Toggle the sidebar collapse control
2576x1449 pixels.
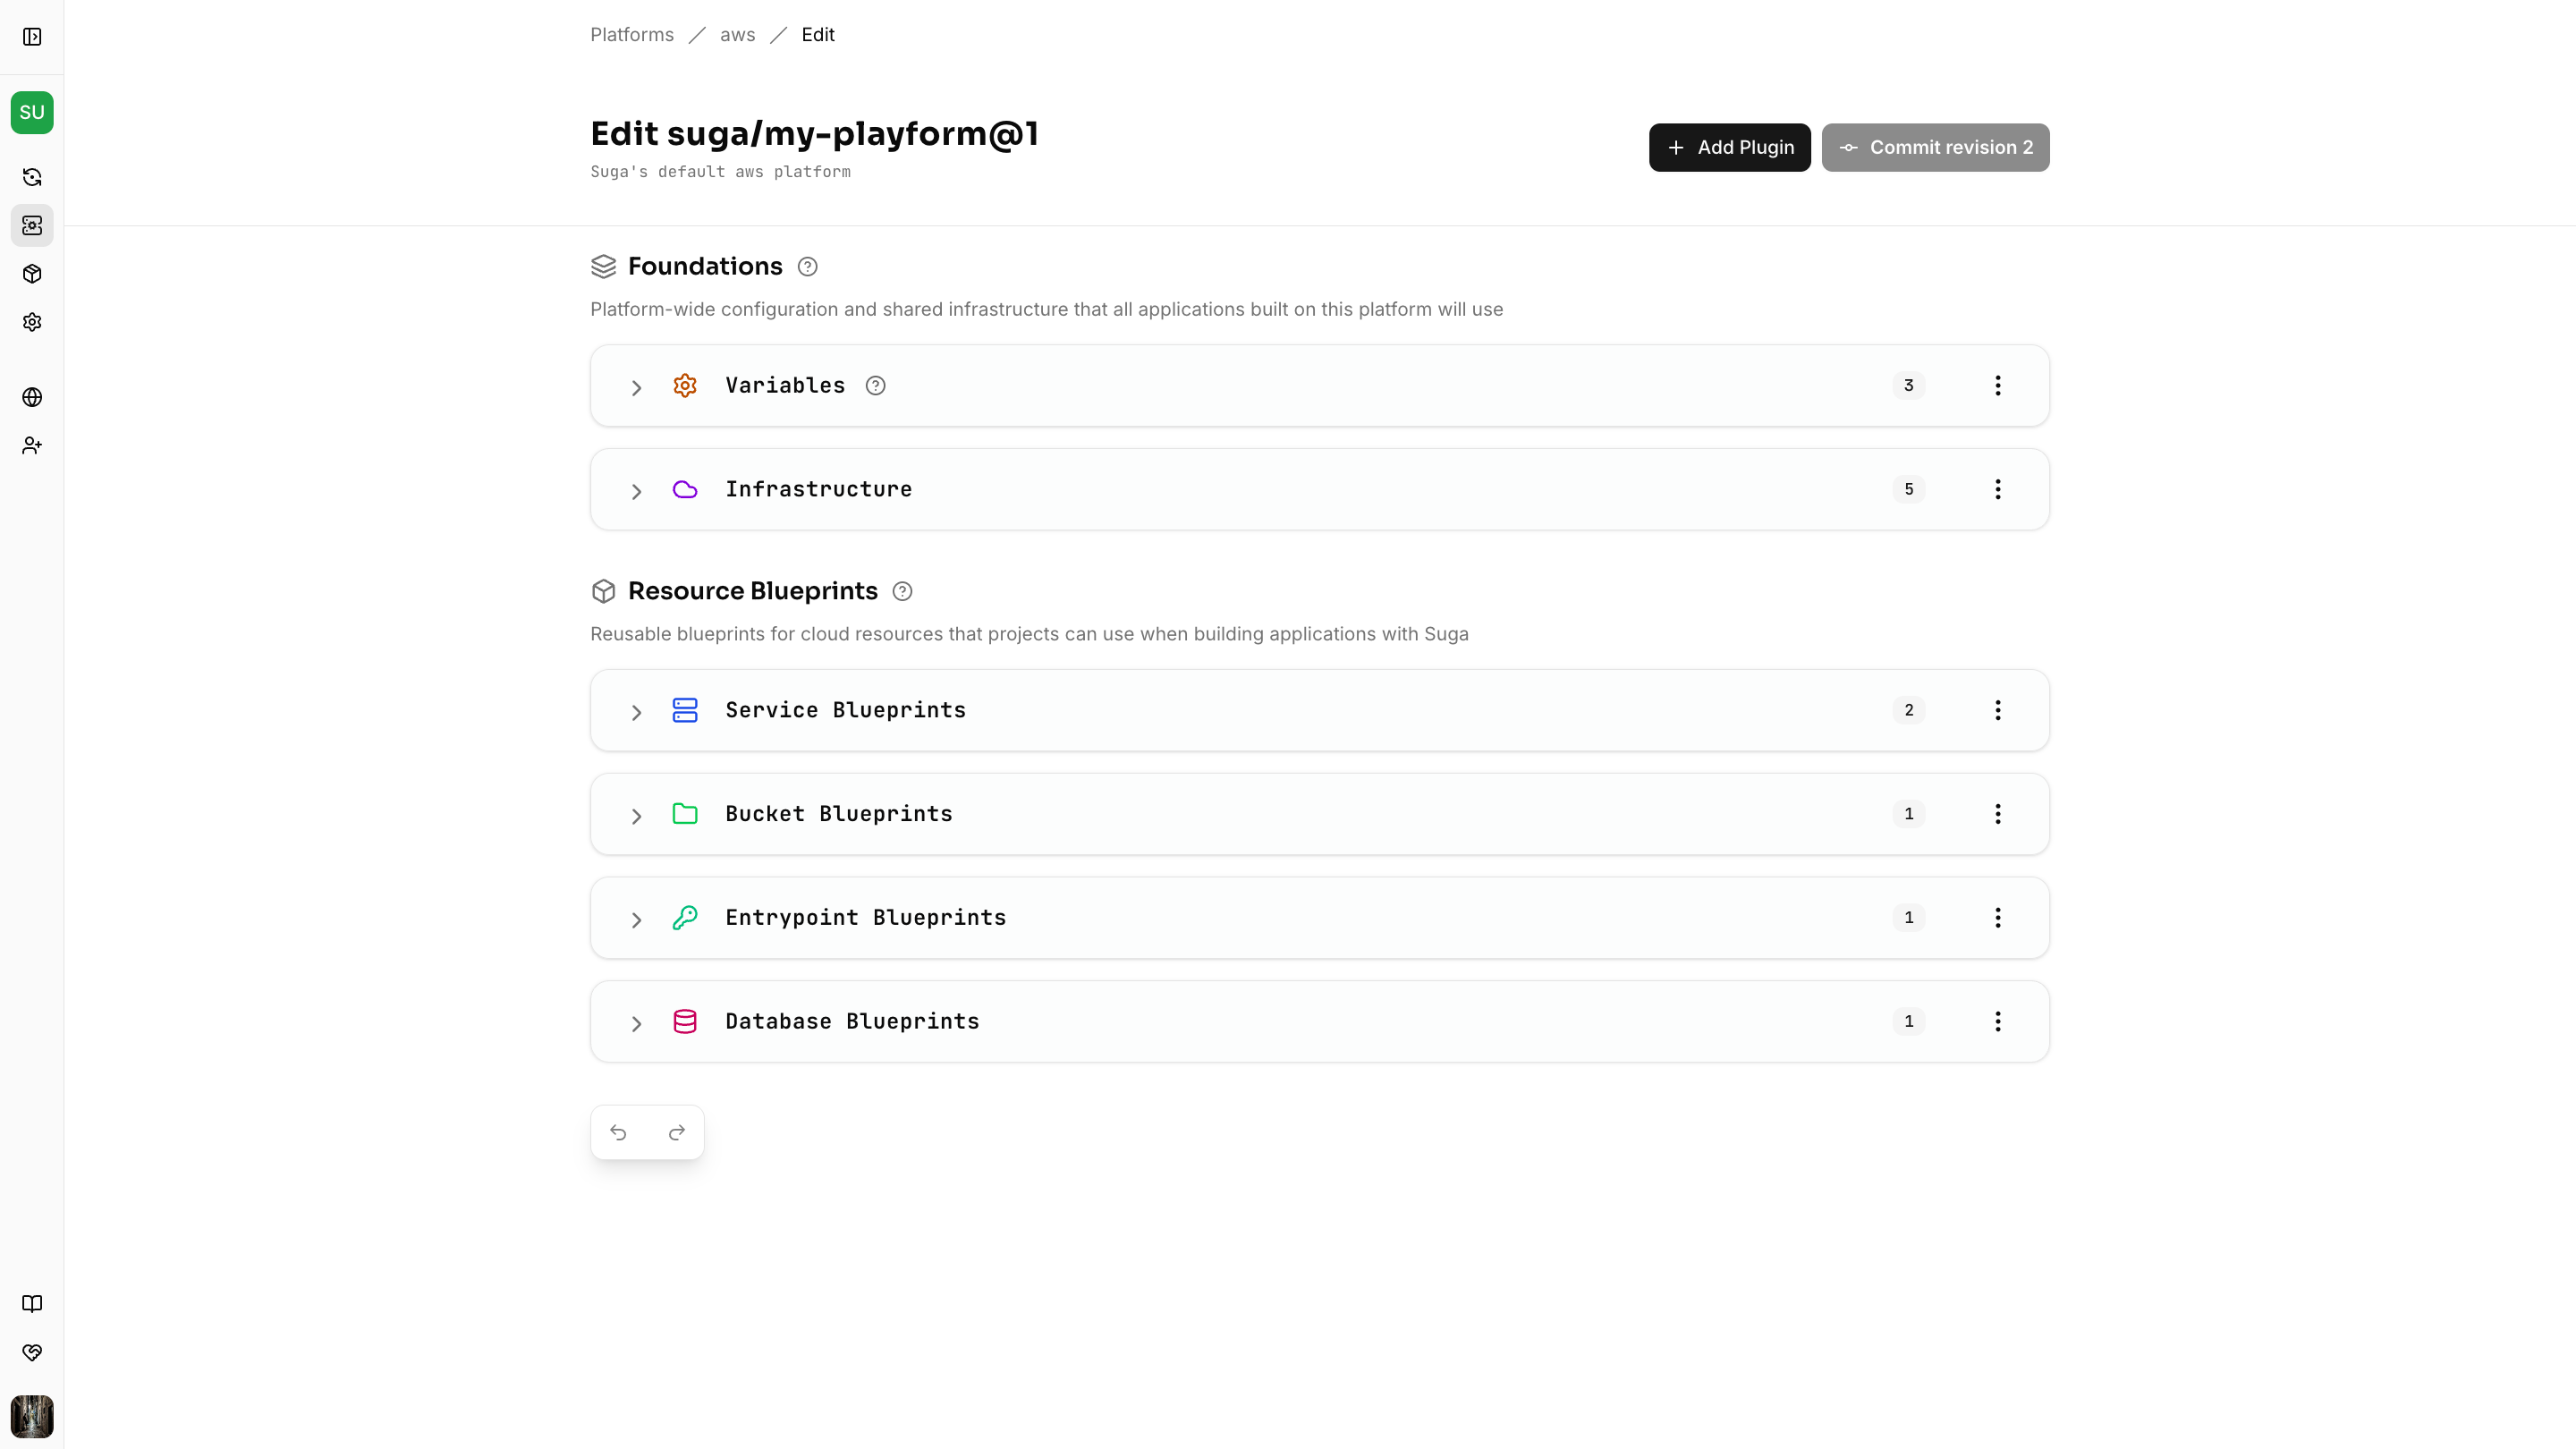pyautogui.click(x=32, y=36)
